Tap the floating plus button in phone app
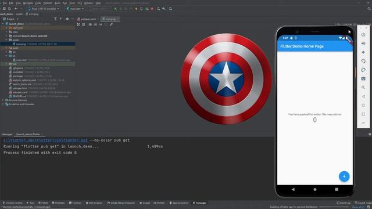Image resolution: width=372 pixels, height=209 pixels. pos(344,176)
